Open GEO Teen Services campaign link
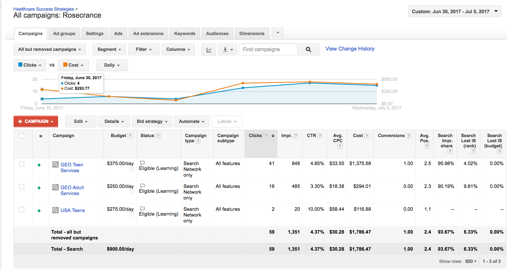This screenshot has width=507, height=269. (x=72, y=168)
